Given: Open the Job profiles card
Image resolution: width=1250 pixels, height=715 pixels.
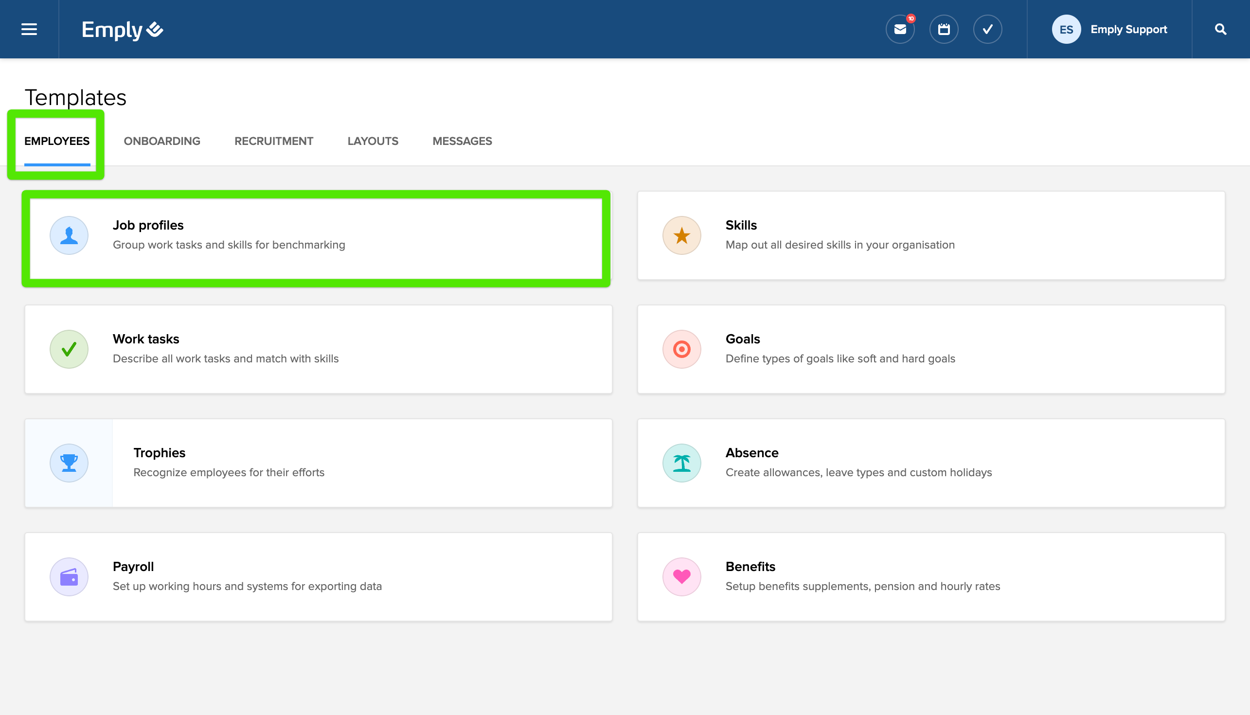Looking at the screenshot, I should click(x=316, y=235).
